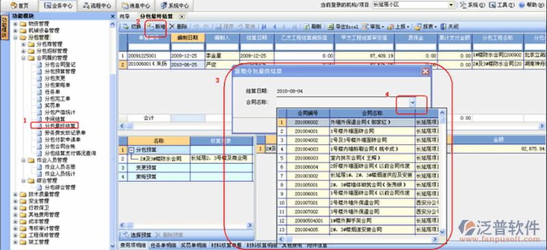The image size is (547, 250).
Task: Select contract row 201004001 in dropdown list
Action: pos(358,131)
